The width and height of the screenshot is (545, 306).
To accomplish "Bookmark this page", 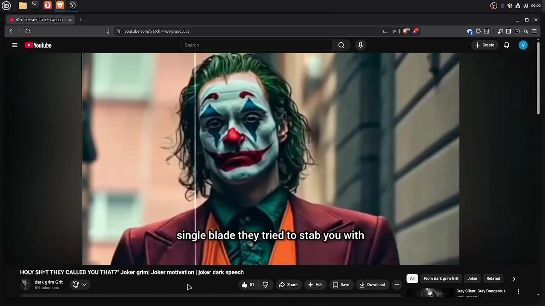I will coord(107,31).
